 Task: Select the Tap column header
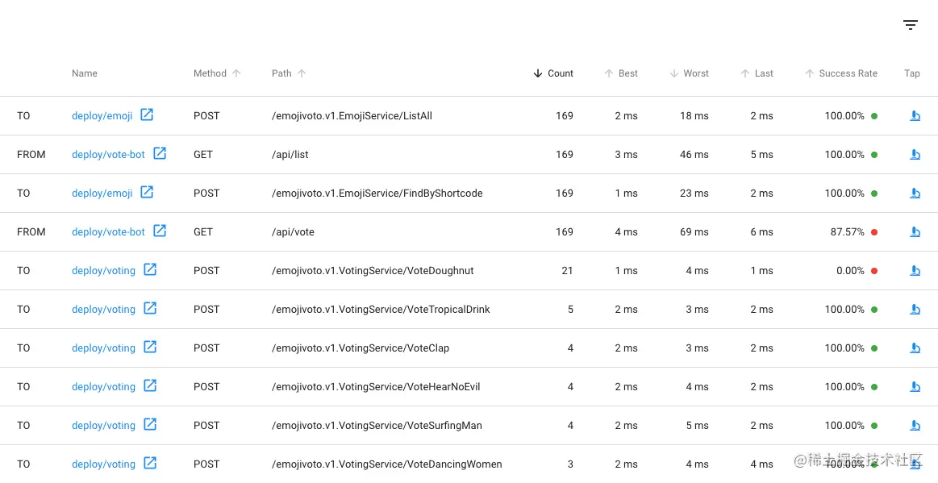[x=911, y=73]
